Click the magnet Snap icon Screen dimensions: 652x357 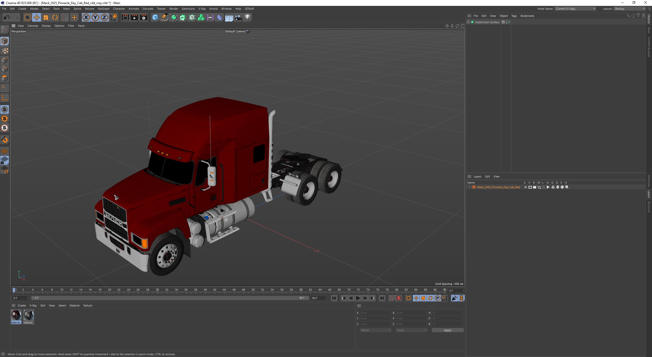tap(5, 140)
